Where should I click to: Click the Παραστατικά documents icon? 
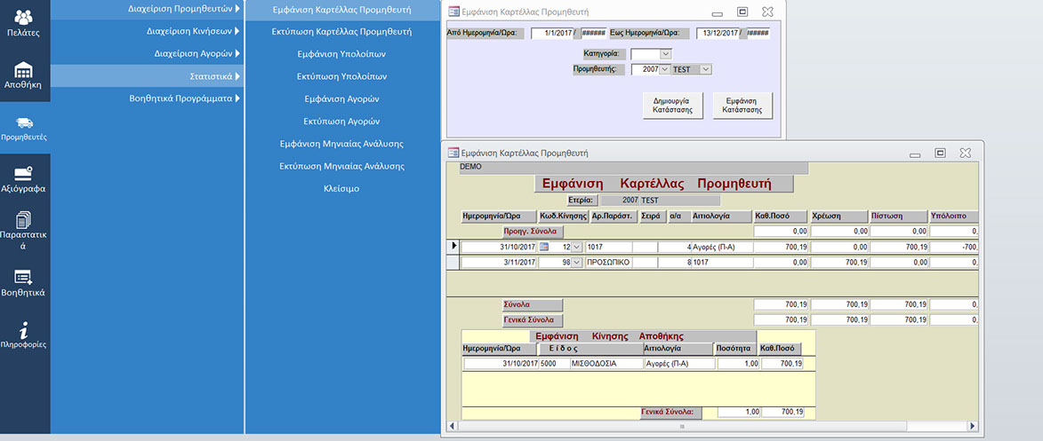click(x=24, y=230)
